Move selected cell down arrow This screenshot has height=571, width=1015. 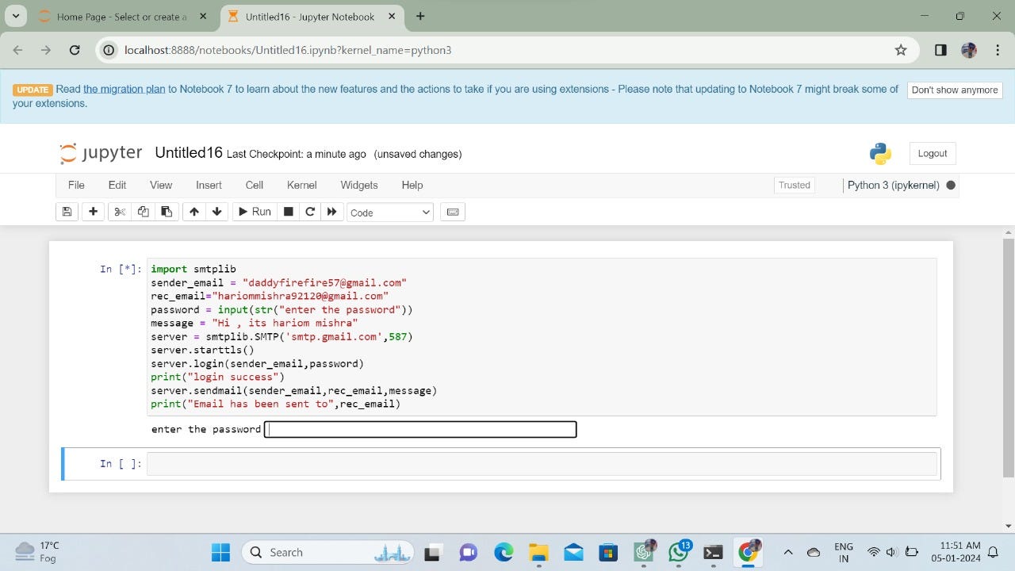[216, 212]
